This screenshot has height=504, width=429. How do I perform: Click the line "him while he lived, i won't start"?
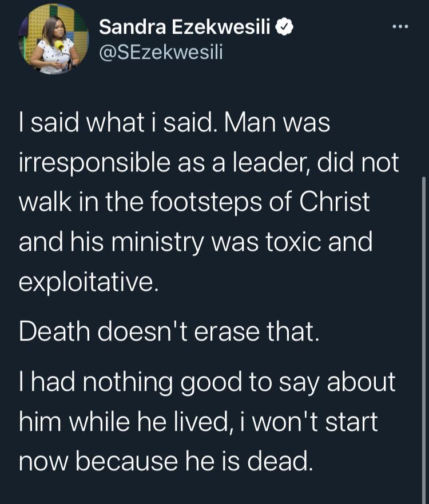[198, 421]
